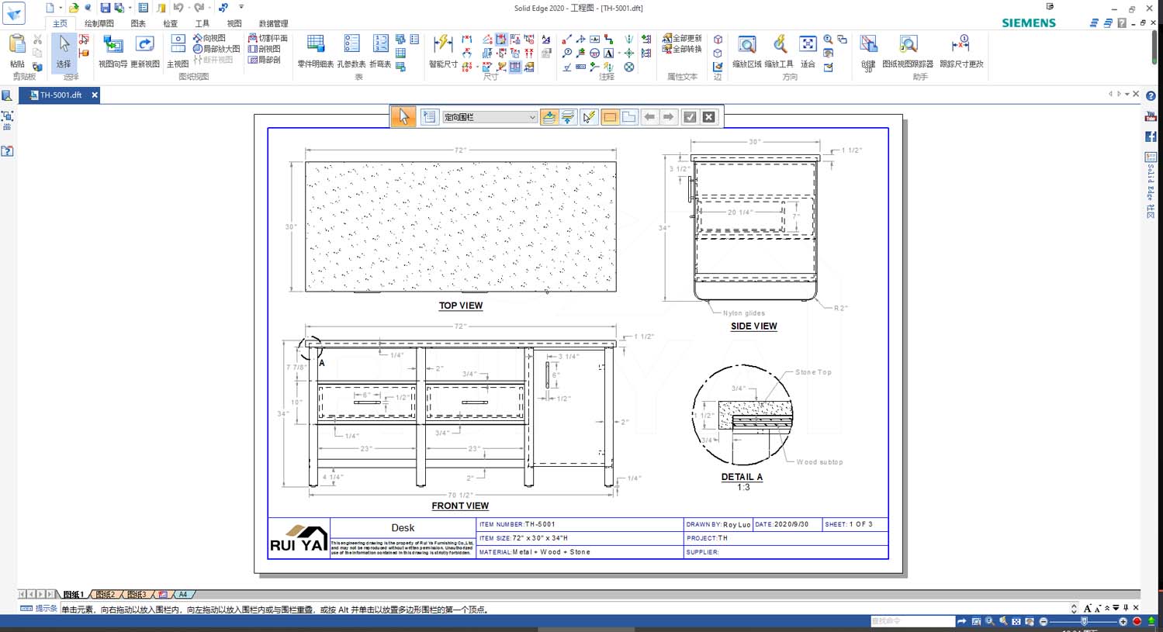Click Create 3D (创建3D)

tap(868, 51)
